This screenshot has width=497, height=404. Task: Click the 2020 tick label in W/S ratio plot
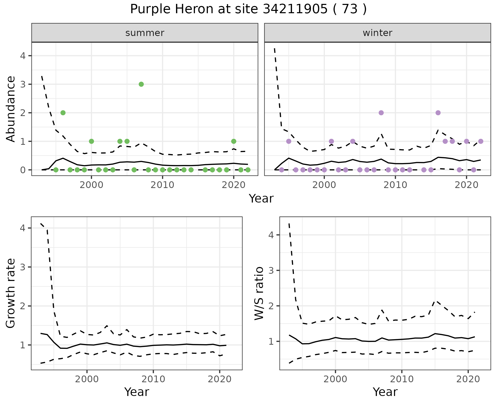468,379
